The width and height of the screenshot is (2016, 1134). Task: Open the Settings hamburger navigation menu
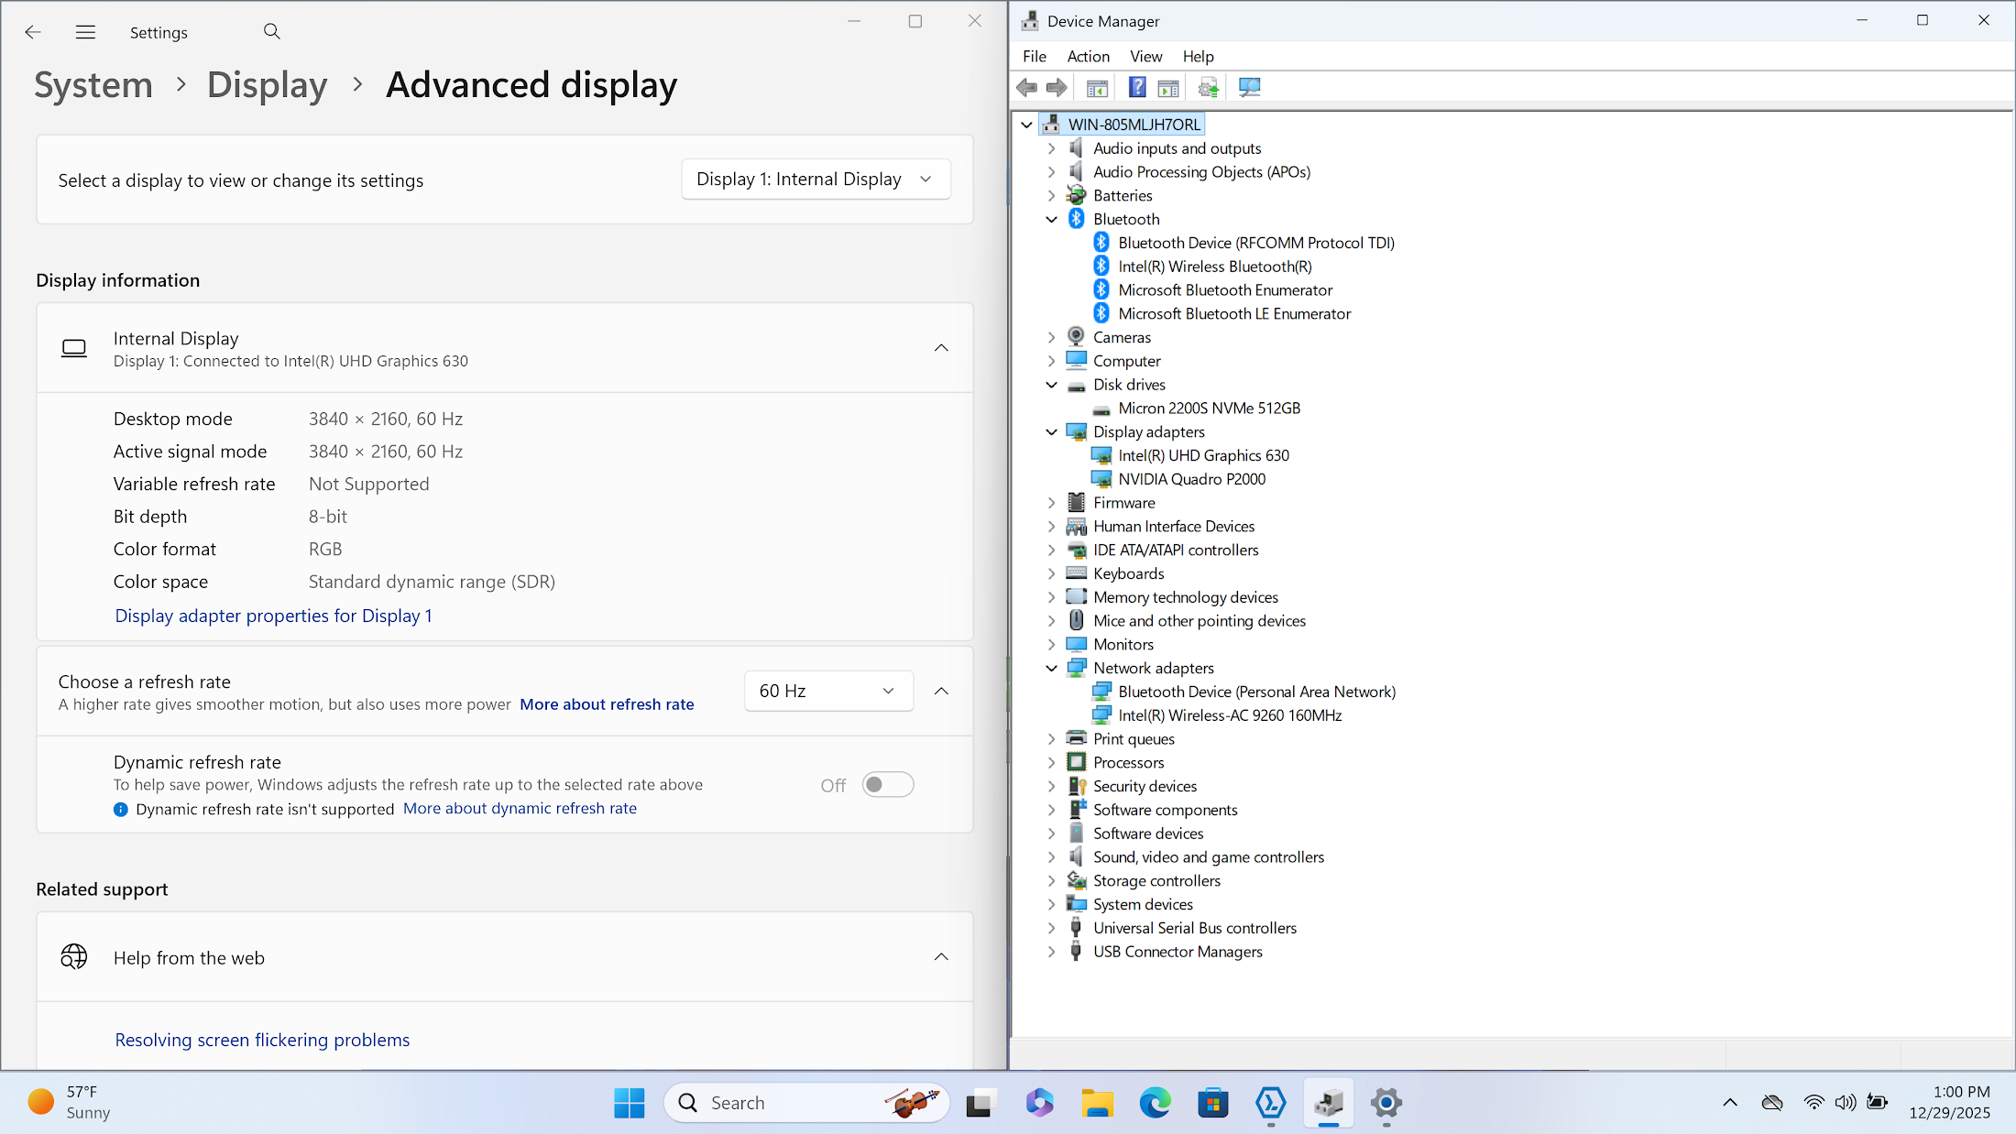tap(85, 32)
